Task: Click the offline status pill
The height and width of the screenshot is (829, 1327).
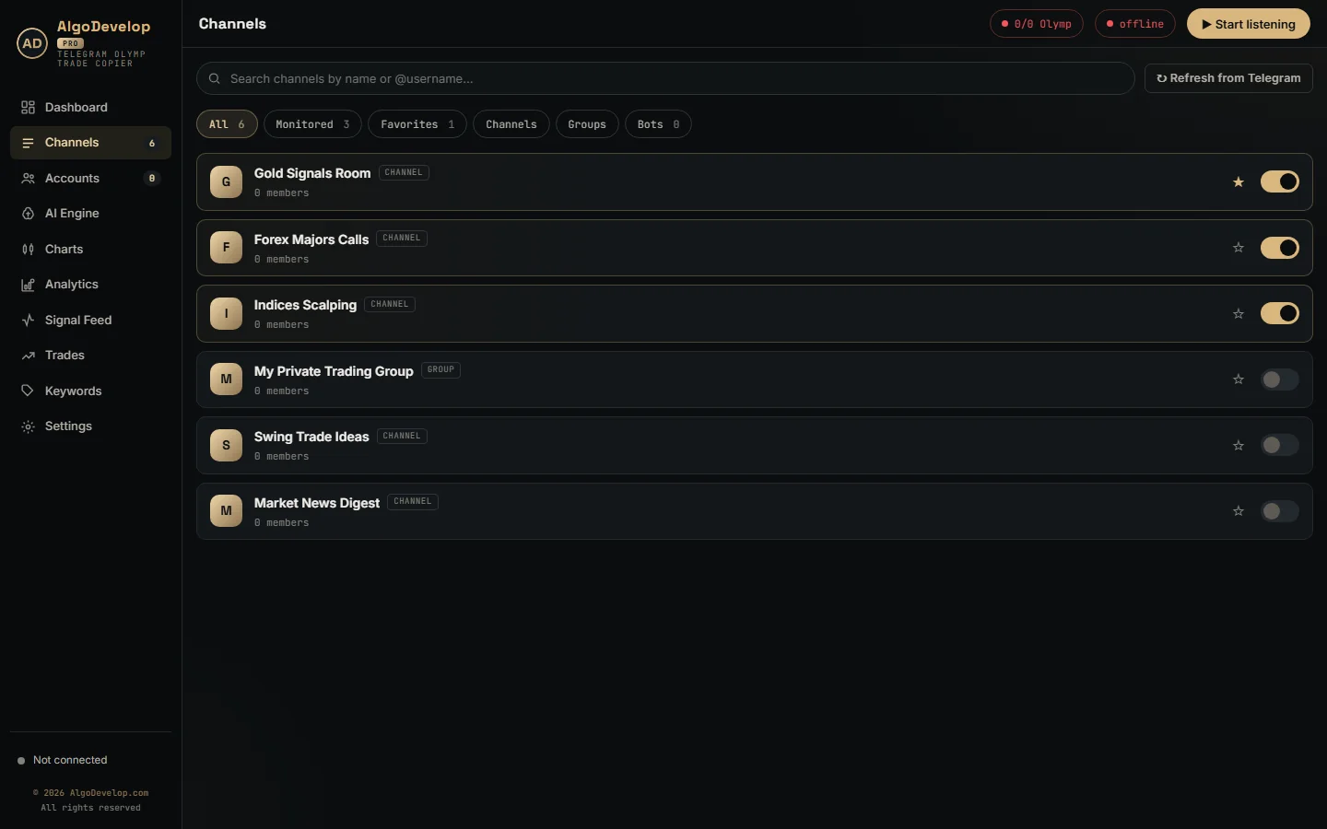Action: (x=1135, y=24)
